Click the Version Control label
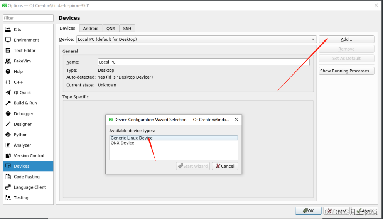This screenshot has height=219, width=383. (29, 155)
